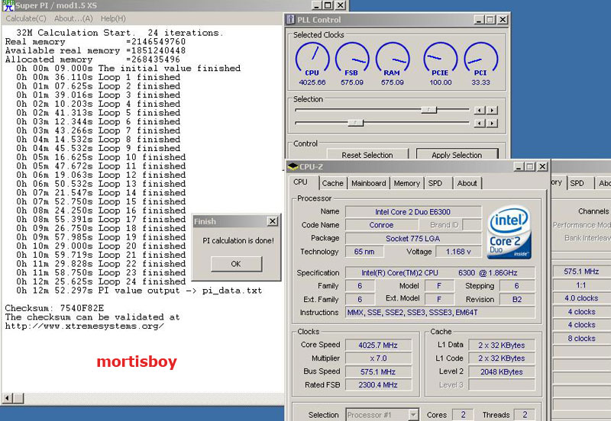
Task: Open the Help(H) menu
Action: click(113, 18)
